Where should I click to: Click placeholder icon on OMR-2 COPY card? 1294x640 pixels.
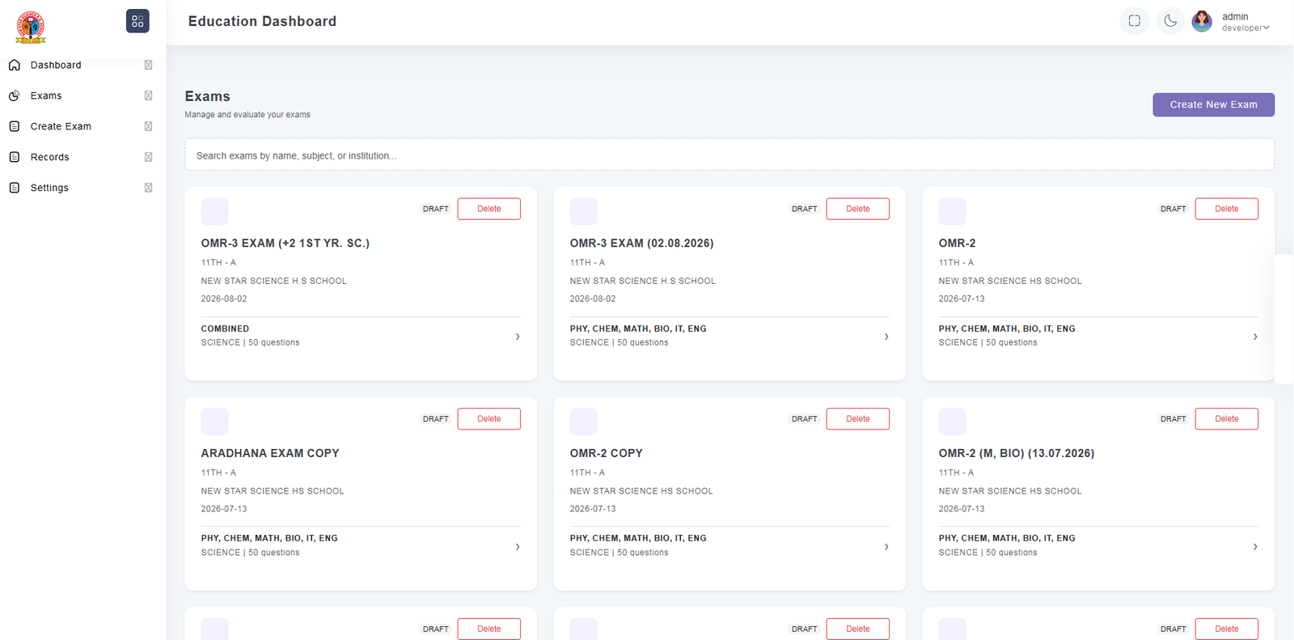point(584,422)
